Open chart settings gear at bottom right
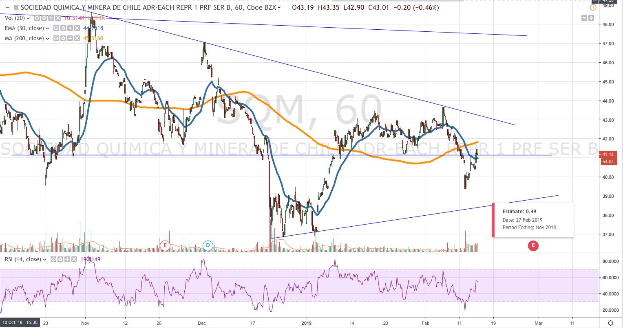The image size is (623, 328). coord(610,323)
